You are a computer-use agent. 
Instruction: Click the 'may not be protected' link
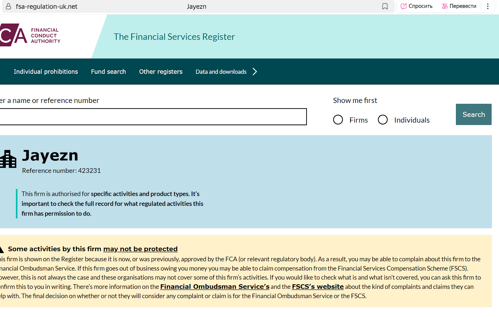(140, 249)
